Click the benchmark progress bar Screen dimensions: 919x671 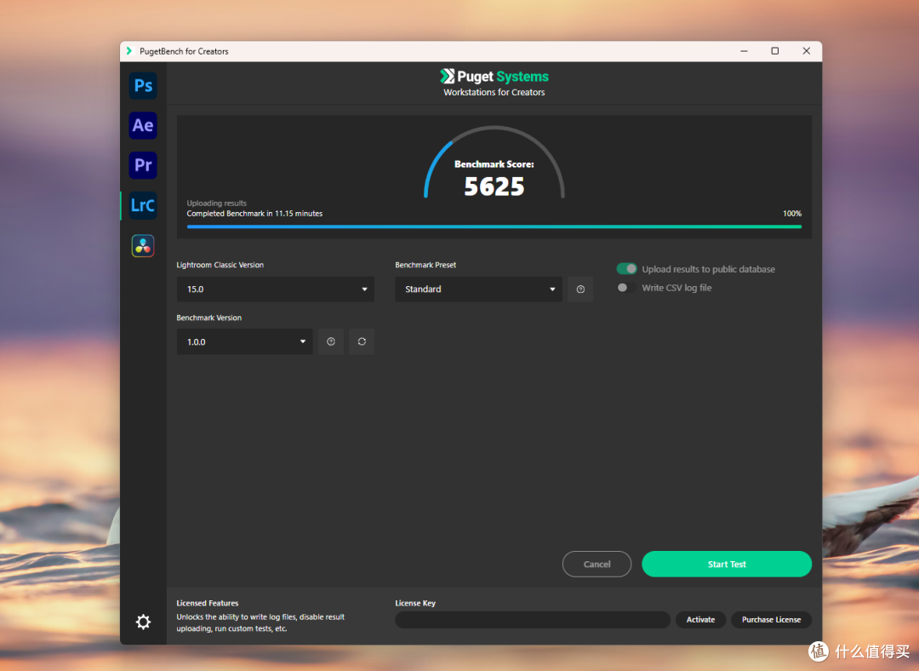(x=494, y=227)
